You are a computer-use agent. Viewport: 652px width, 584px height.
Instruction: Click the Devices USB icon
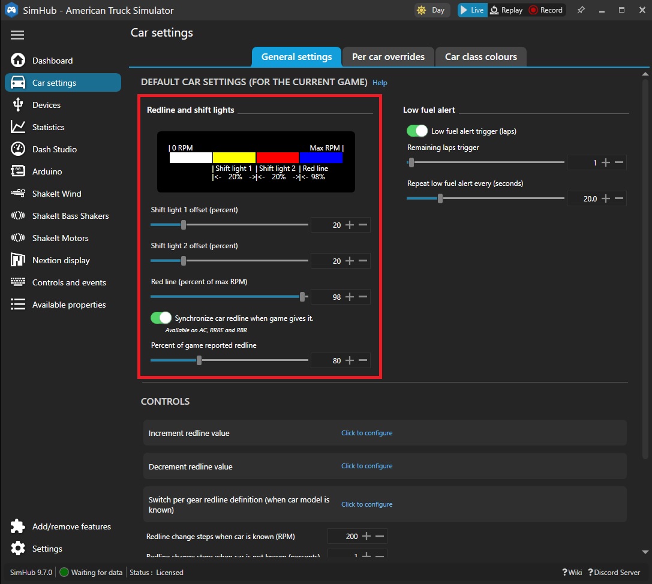pos(18,105)
